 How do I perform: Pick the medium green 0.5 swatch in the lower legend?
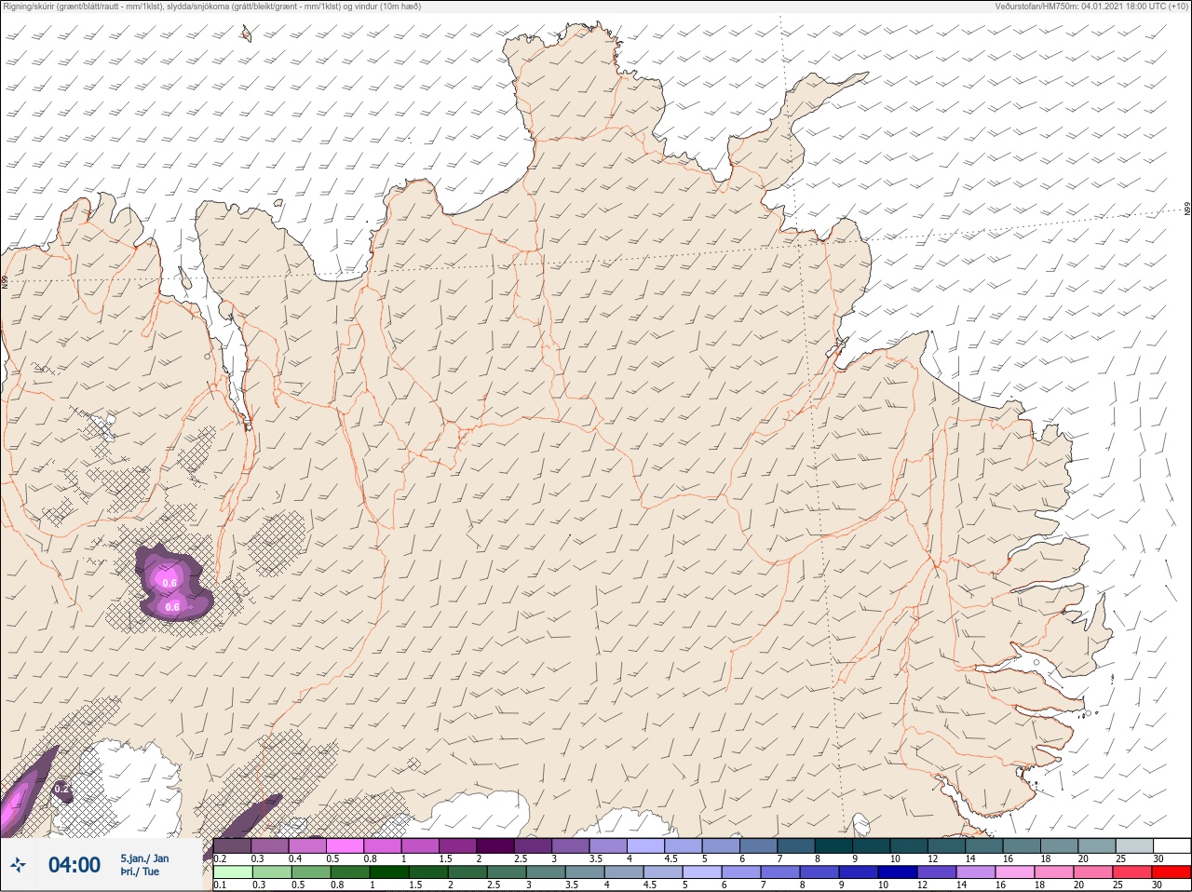[311, 872]
